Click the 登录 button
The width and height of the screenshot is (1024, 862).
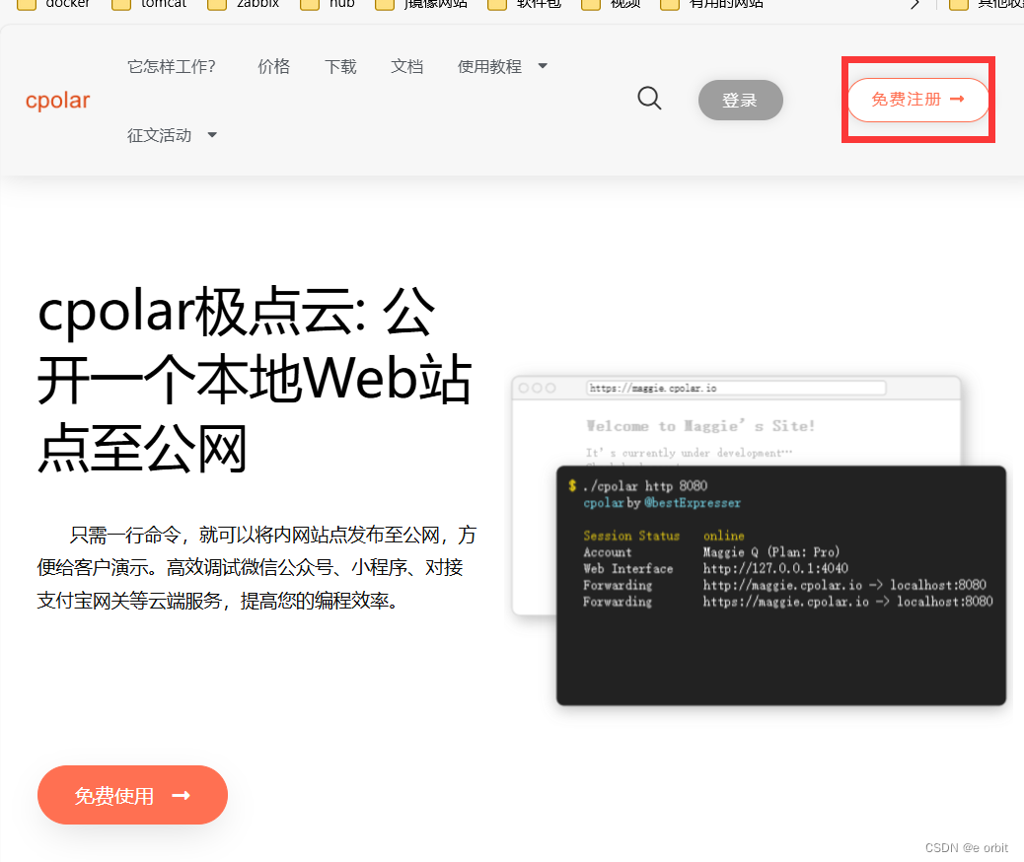pyautogui.click(x=740, y=100)
